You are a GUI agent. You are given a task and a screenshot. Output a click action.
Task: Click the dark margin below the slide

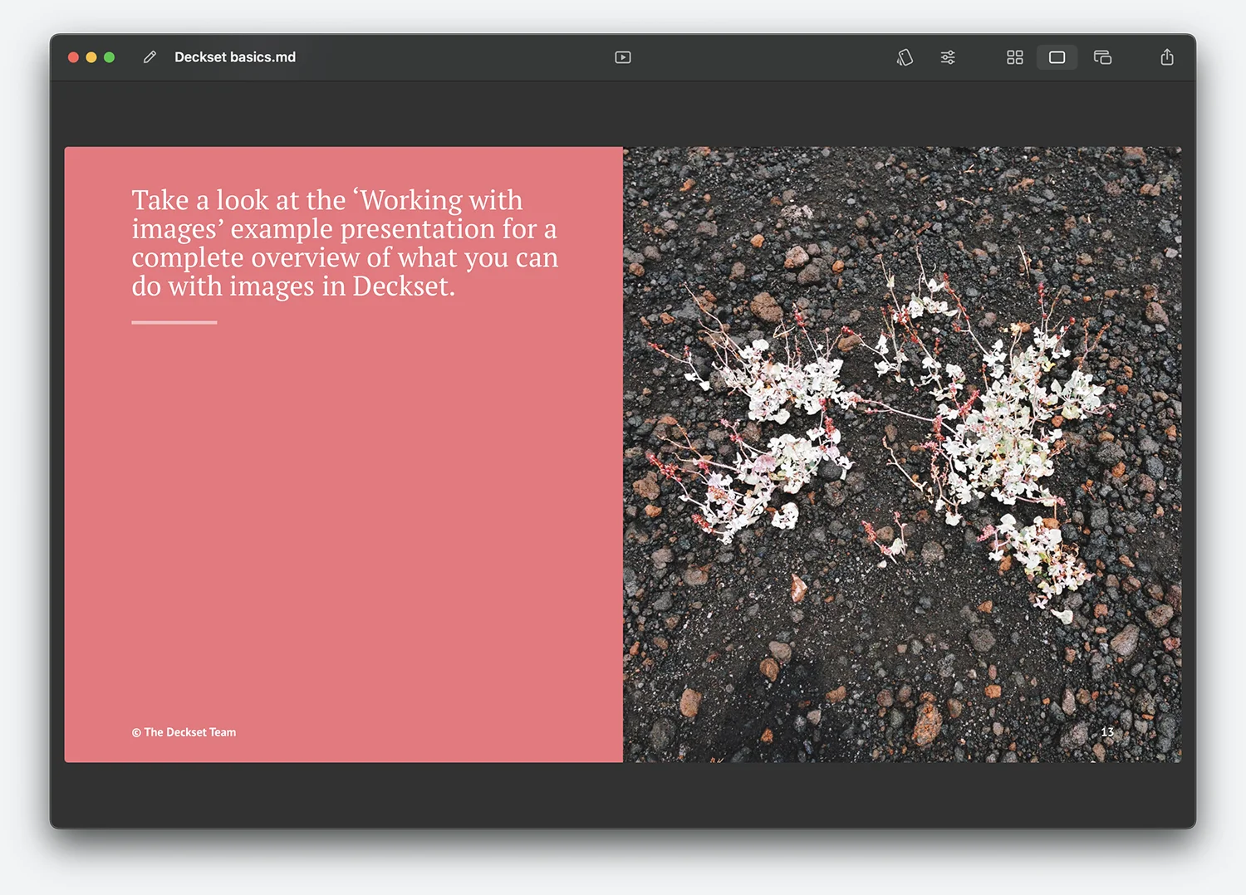click(x=623, y=795)
